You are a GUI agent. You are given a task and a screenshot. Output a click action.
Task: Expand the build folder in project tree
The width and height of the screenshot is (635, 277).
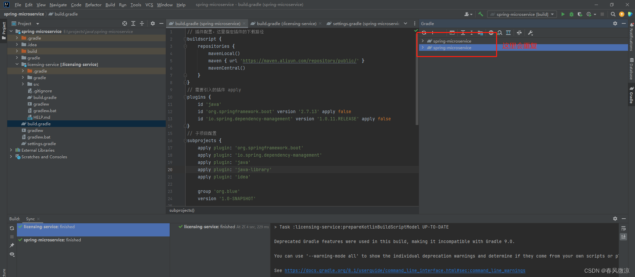tap(17, 51)
